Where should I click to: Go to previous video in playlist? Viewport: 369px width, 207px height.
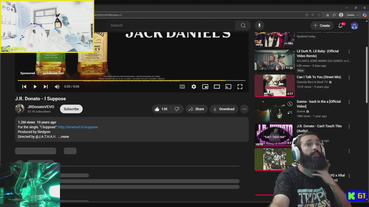click(x=24, y=87)
